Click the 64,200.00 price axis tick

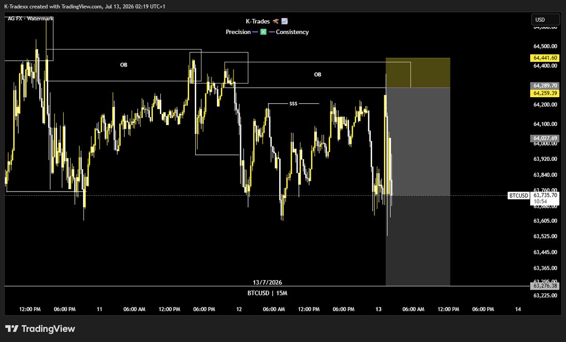[x=545, y=105]
